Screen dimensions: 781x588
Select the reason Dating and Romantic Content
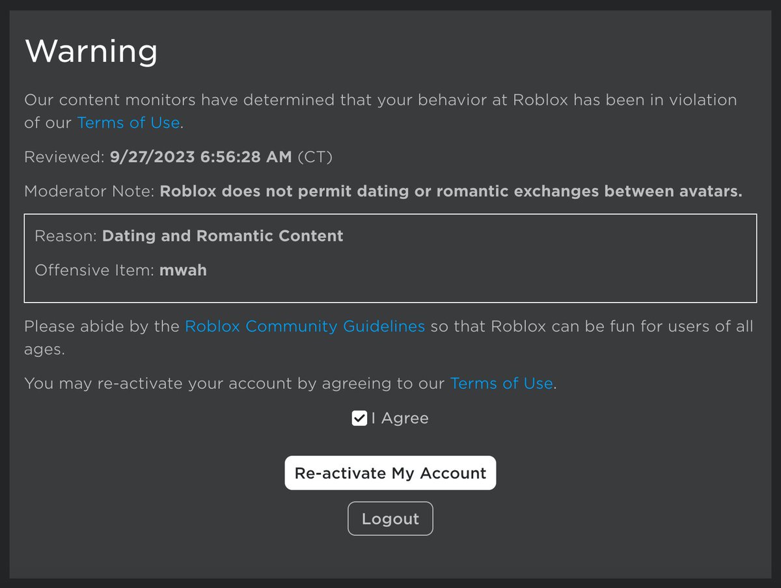click(x=222, y=235)
